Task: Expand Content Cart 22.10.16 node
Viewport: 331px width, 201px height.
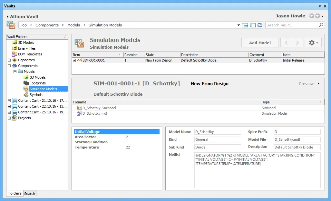Action: (9, 107)
